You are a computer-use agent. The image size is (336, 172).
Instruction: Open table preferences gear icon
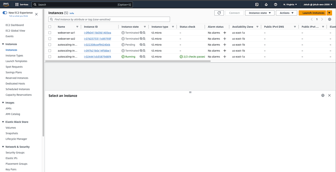[329, 19]
